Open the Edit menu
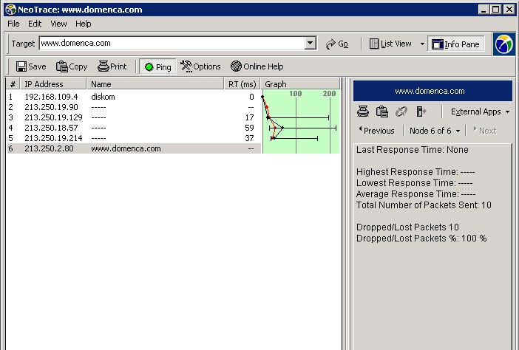The image size is (519, 350). [35, 24]
